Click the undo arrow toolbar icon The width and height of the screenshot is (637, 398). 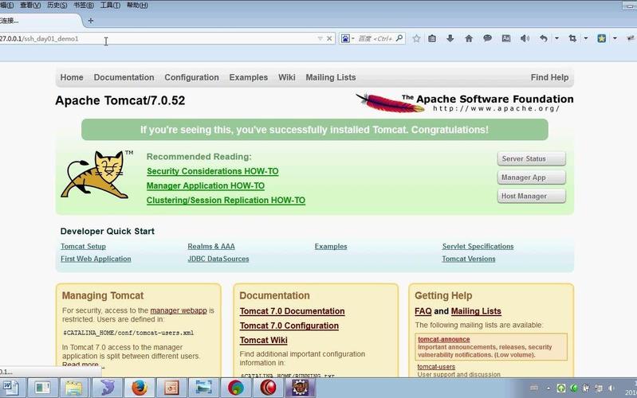tap(544, 38)
